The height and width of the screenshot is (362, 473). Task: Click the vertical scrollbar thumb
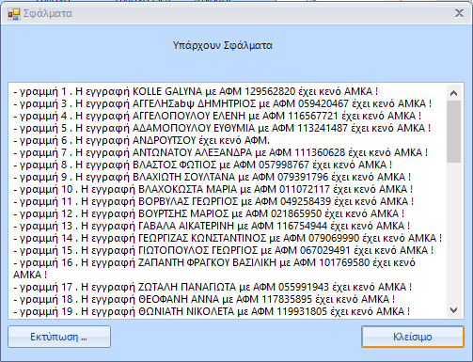click(453, 132)
